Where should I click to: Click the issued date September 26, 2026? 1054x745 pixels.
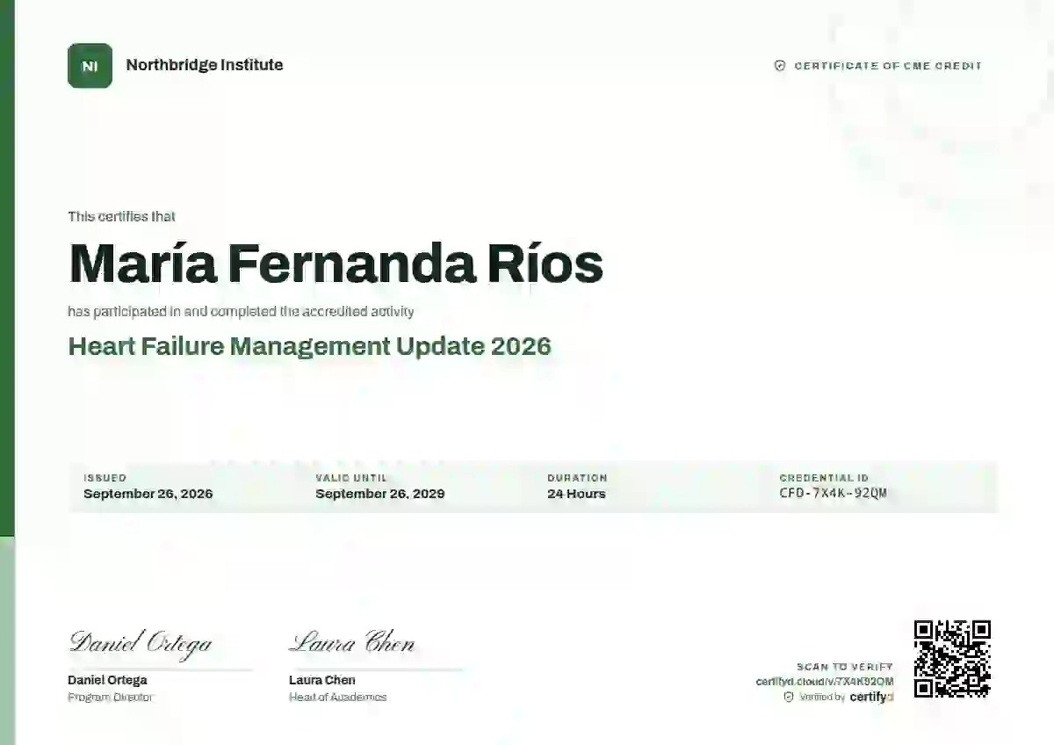coord(148,494)
